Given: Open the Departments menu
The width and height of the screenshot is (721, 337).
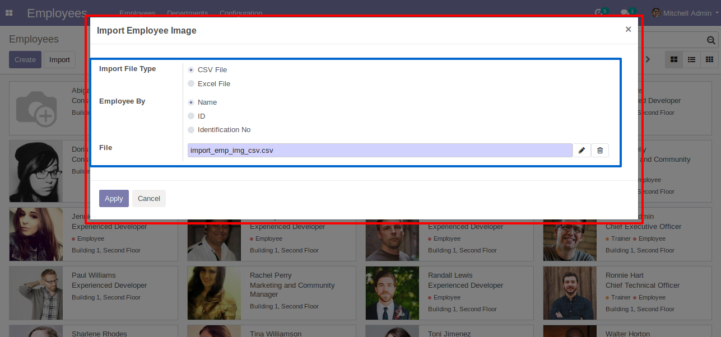Looking at the screenshot, I should pyautogui.click(x=188, y=13).
